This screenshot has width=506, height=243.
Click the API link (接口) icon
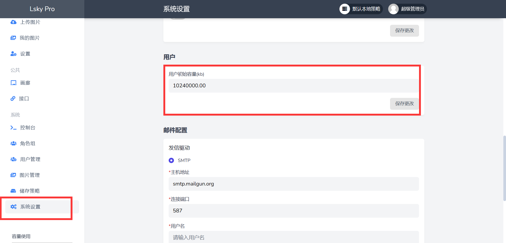(x=13, y=99)
